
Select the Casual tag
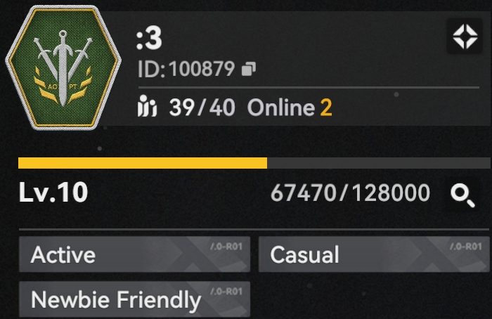click(374, 254)
